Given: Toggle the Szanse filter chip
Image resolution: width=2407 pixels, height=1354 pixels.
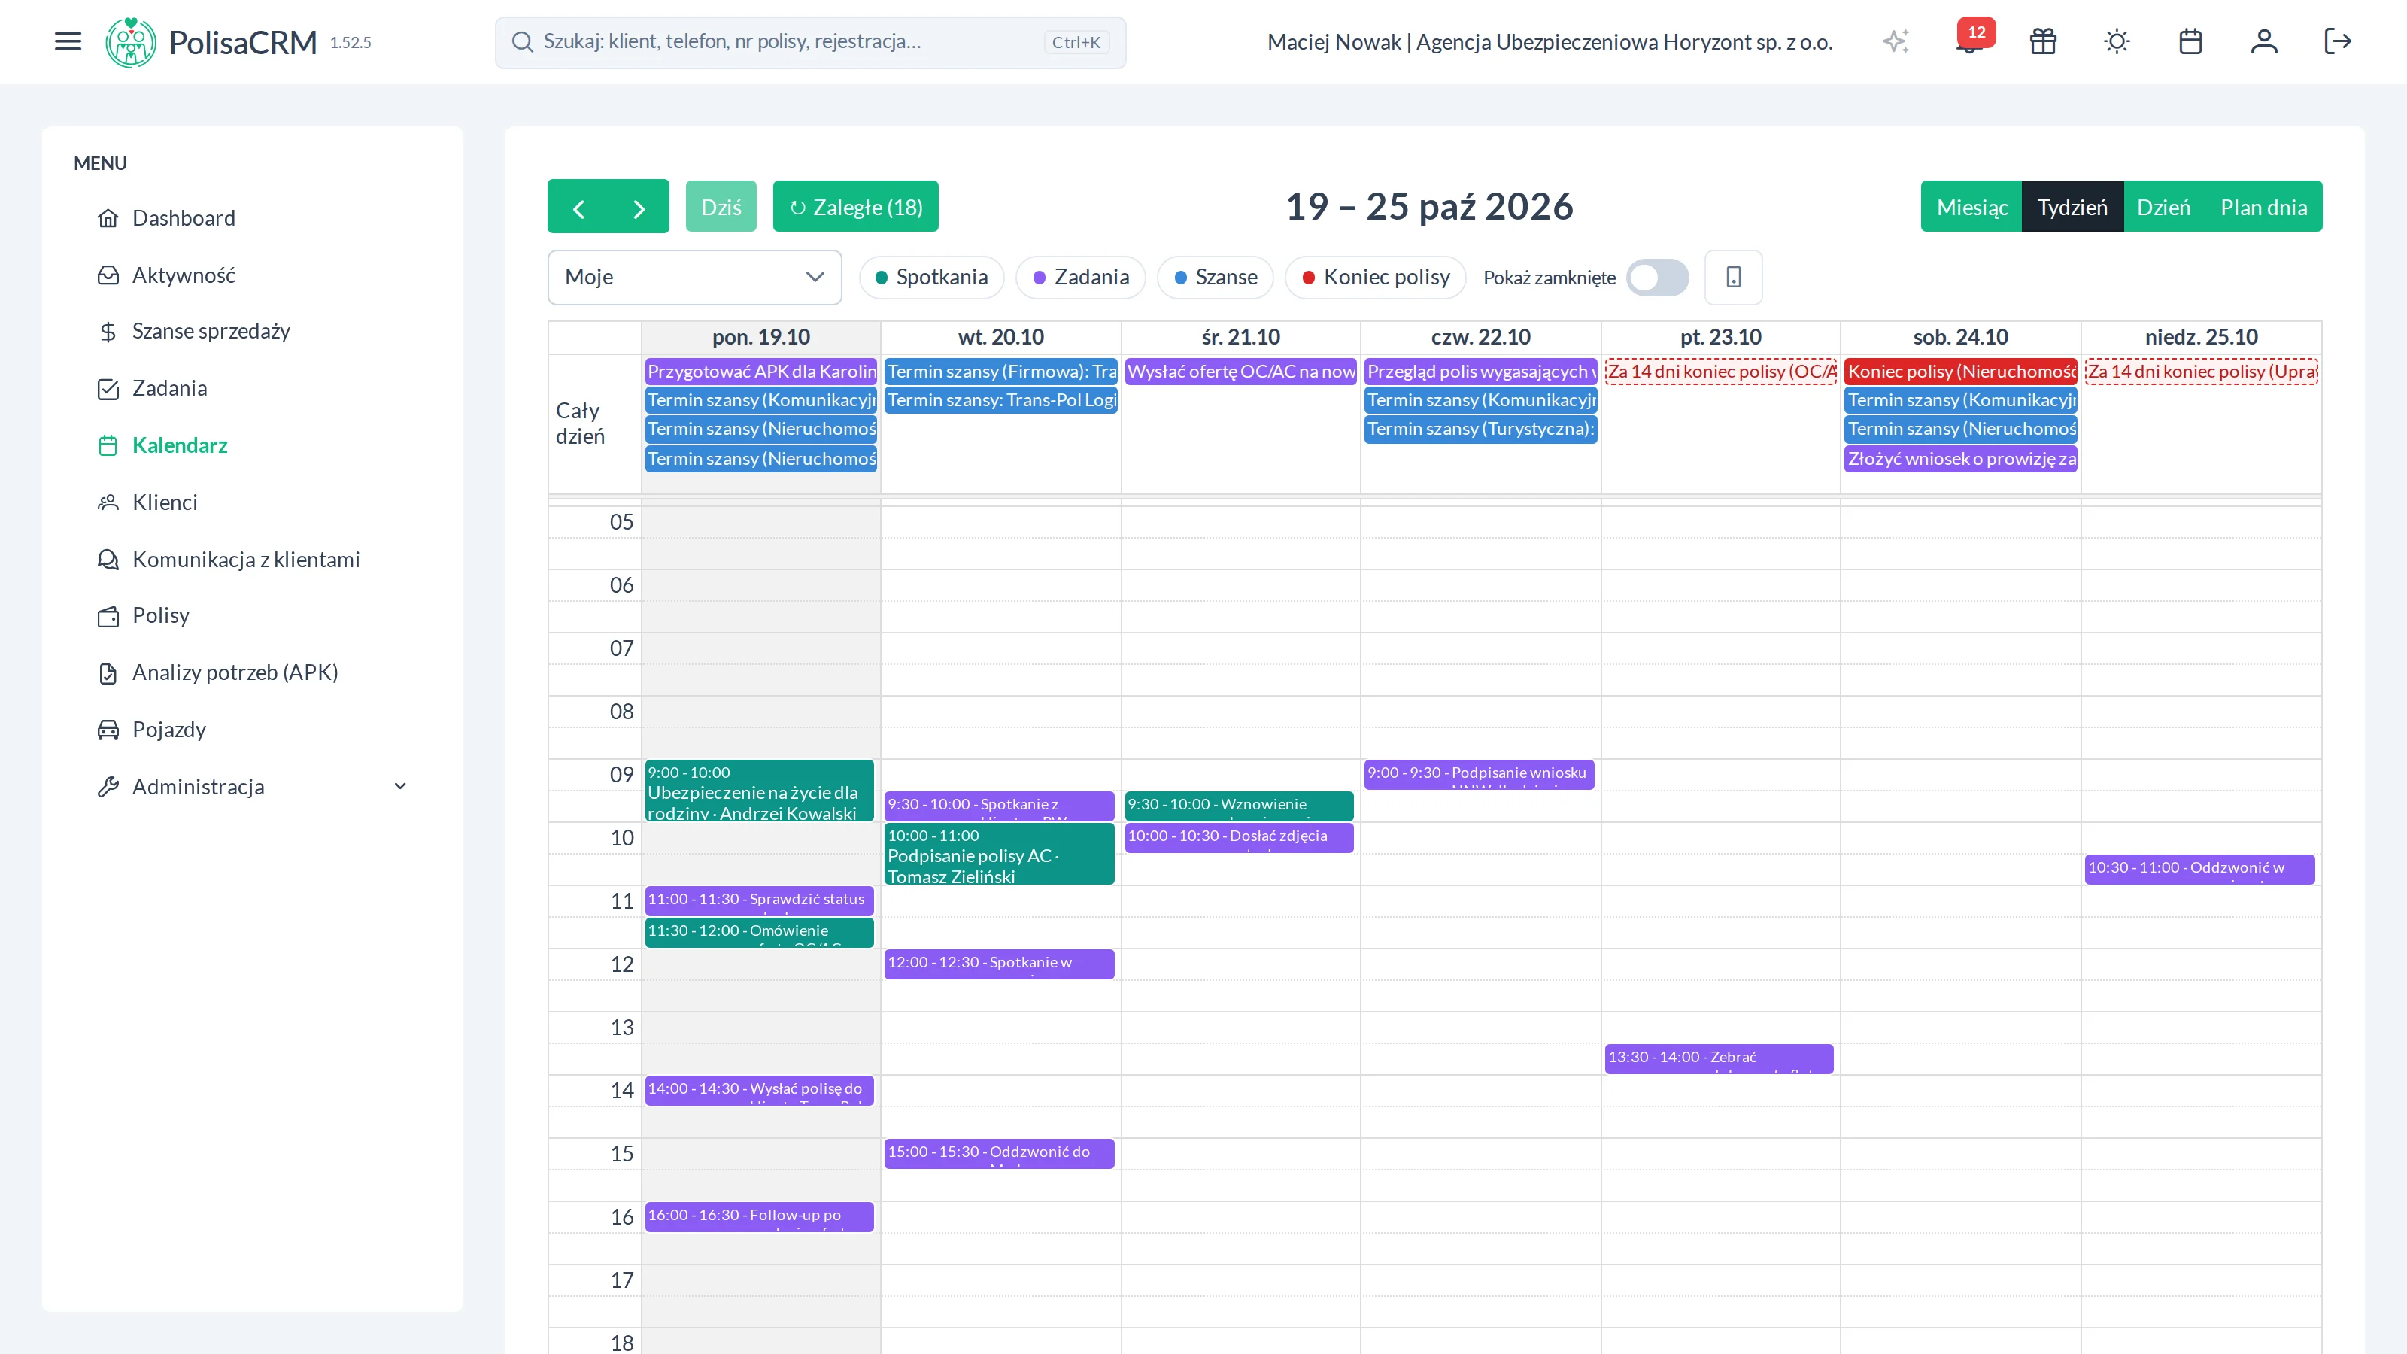Looking at the screenshot, I should 1215,278.
